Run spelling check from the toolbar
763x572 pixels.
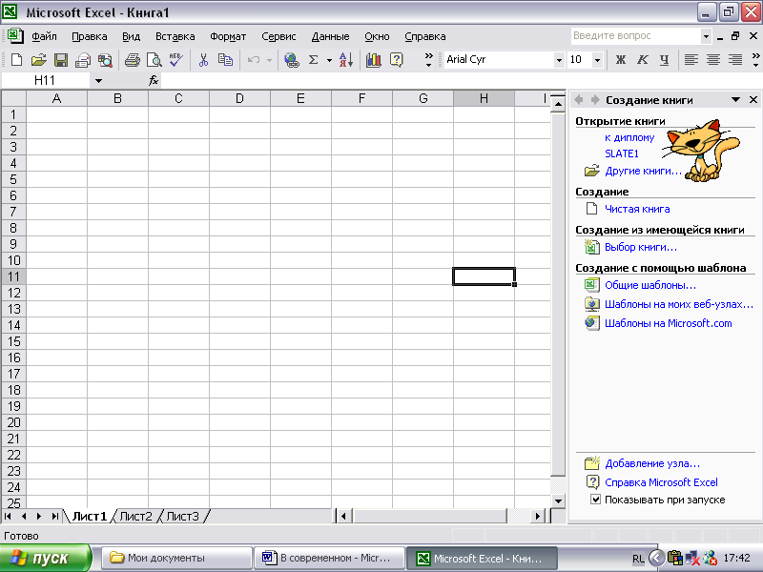176,60
